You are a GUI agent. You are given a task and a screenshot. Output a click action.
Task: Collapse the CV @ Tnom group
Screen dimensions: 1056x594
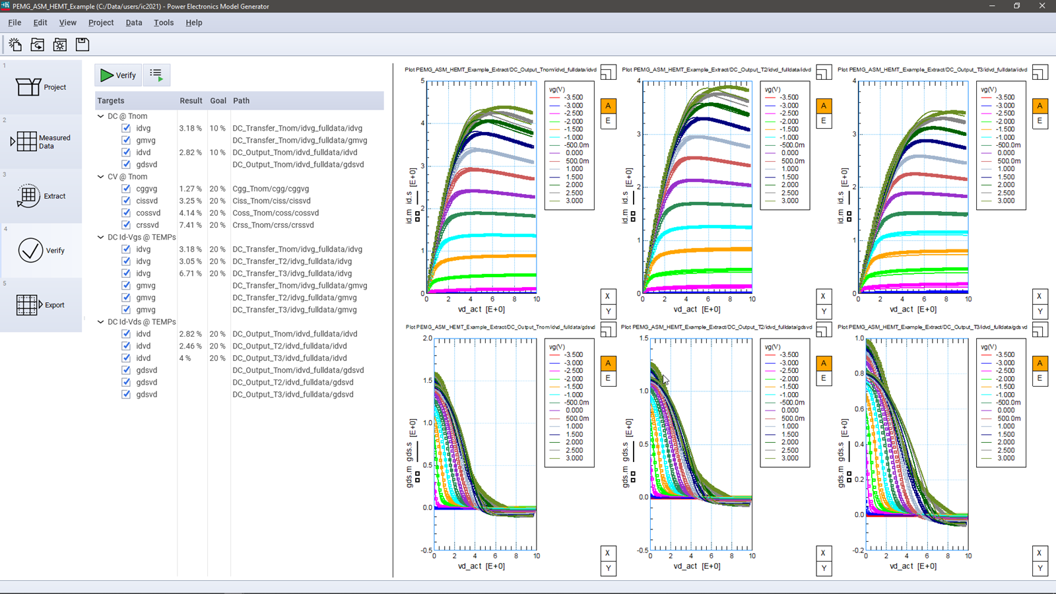[101, 177]
